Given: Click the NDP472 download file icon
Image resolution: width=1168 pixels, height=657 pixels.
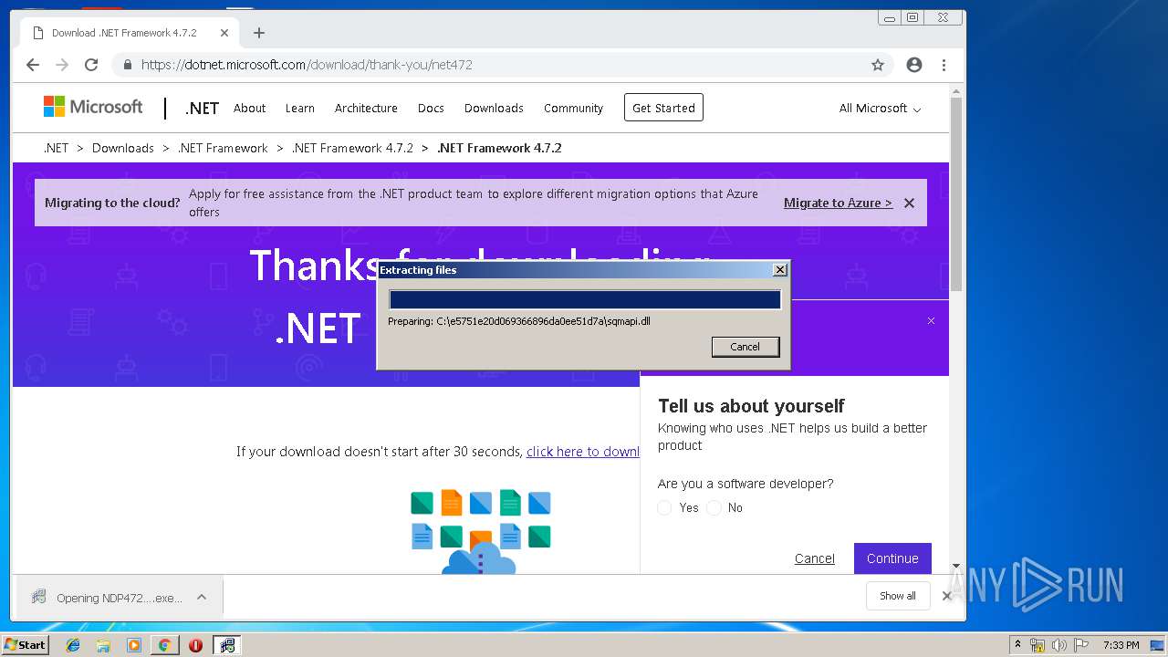Looking at the screenshot, I should coord(38,597).
